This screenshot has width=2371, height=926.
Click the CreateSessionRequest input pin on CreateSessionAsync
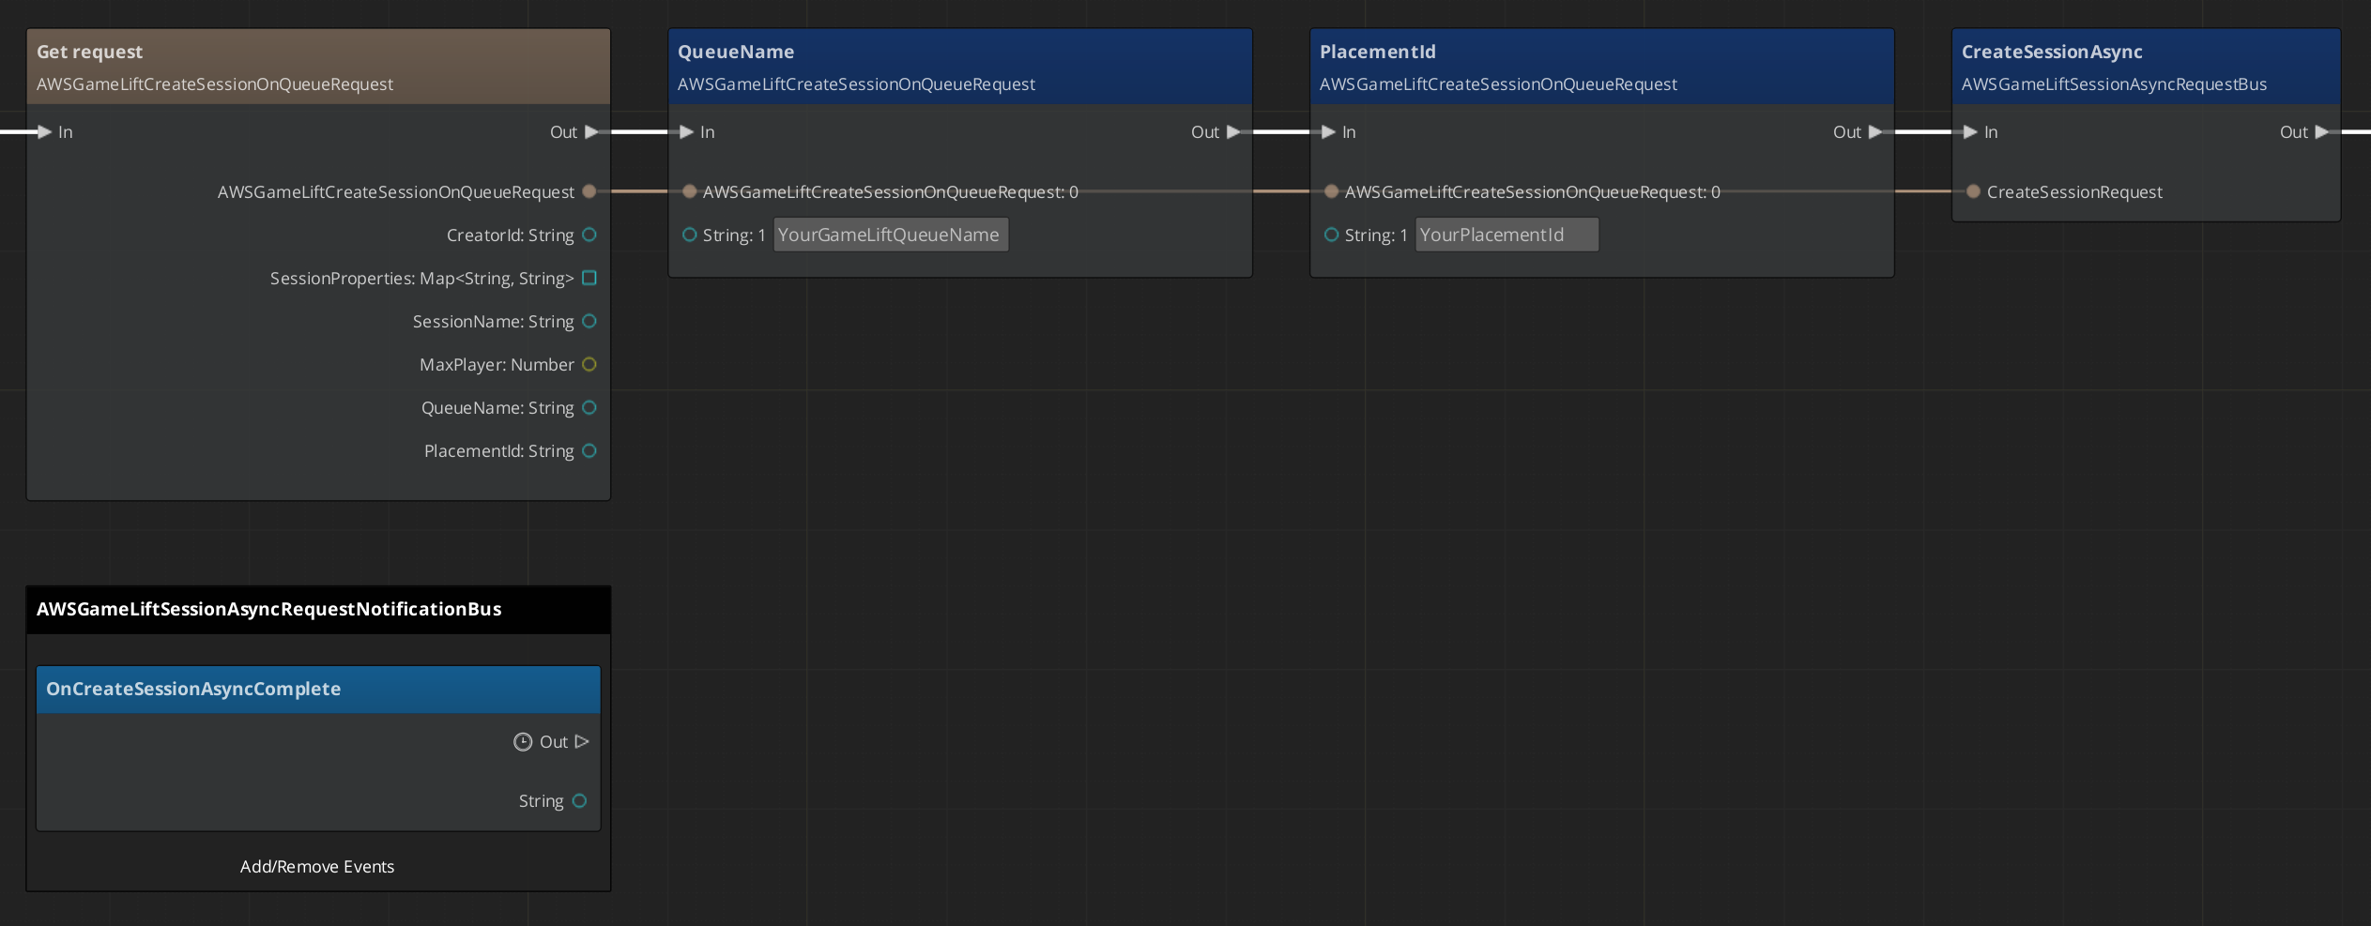(x=1973, y=191)
